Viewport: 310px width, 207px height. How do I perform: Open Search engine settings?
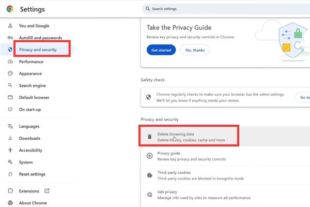click(32, 85)
